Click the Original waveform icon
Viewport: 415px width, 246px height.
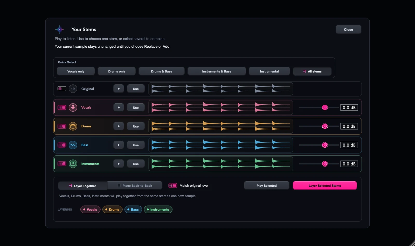(x=73, y=89)
